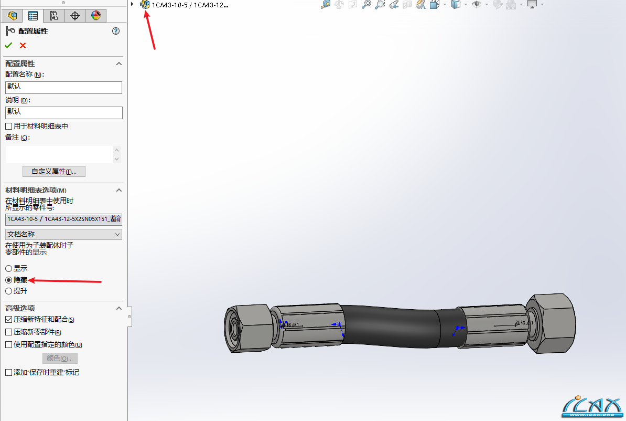626x421 pixels.
Task: Choose the 提升 radio option
Action: point(8,291)
